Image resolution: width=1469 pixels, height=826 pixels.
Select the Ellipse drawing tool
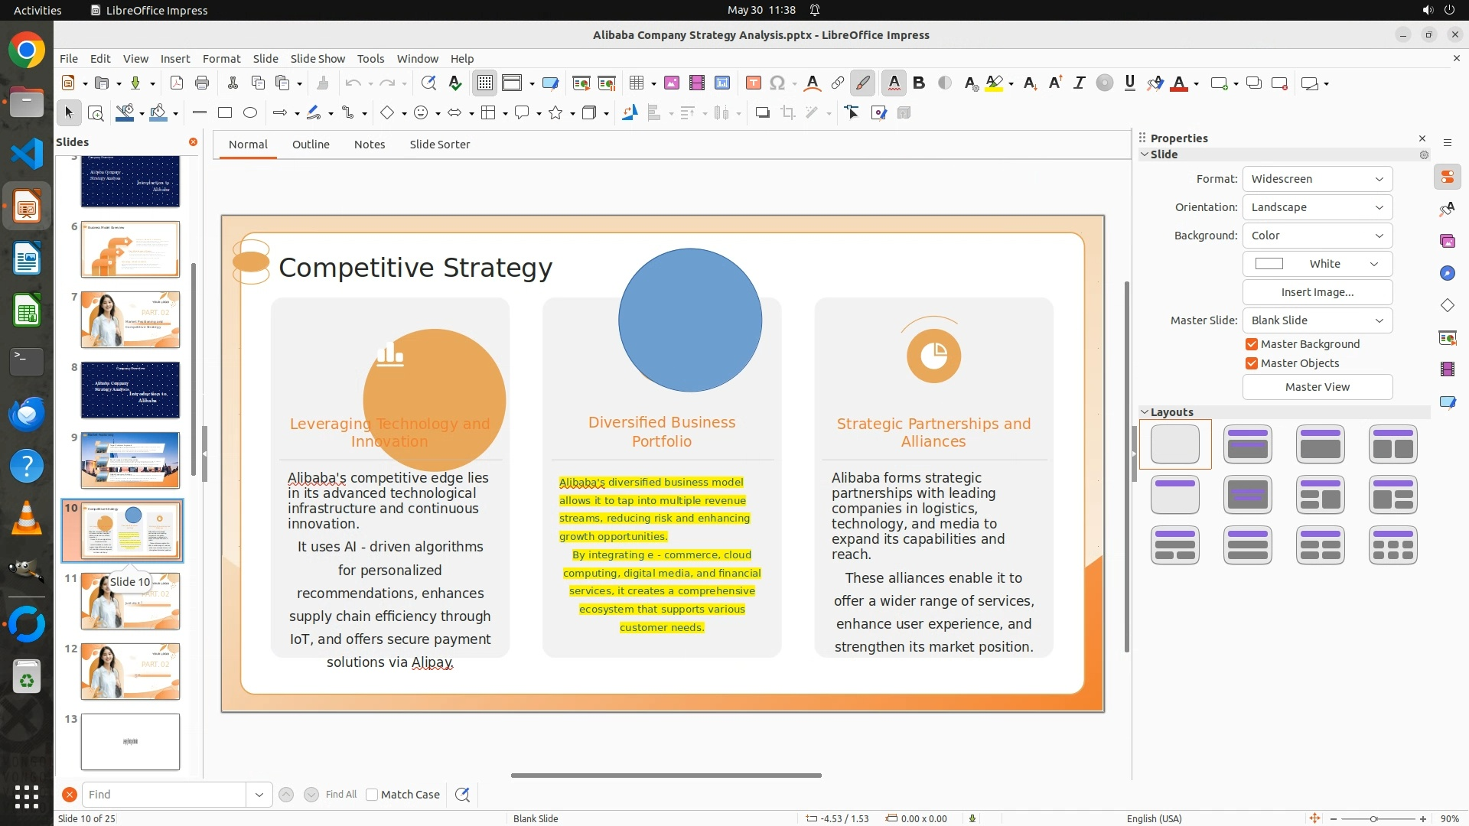[x=250, y=113]
